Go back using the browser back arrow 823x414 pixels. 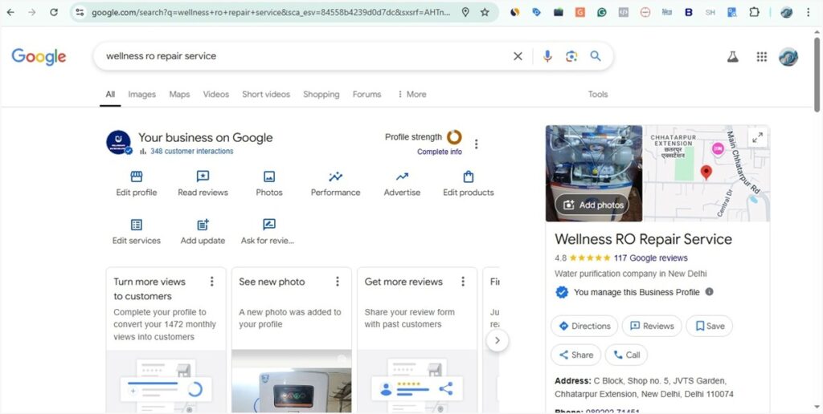click(x=10, y=12)
